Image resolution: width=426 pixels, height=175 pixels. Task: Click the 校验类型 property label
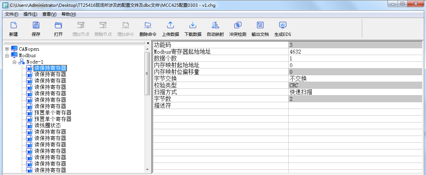(165, 85)
